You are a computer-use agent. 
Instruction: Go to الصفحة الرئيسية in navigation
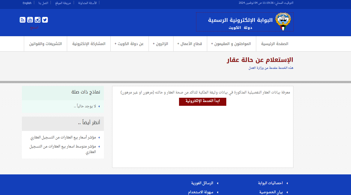[x=275, y=44]
